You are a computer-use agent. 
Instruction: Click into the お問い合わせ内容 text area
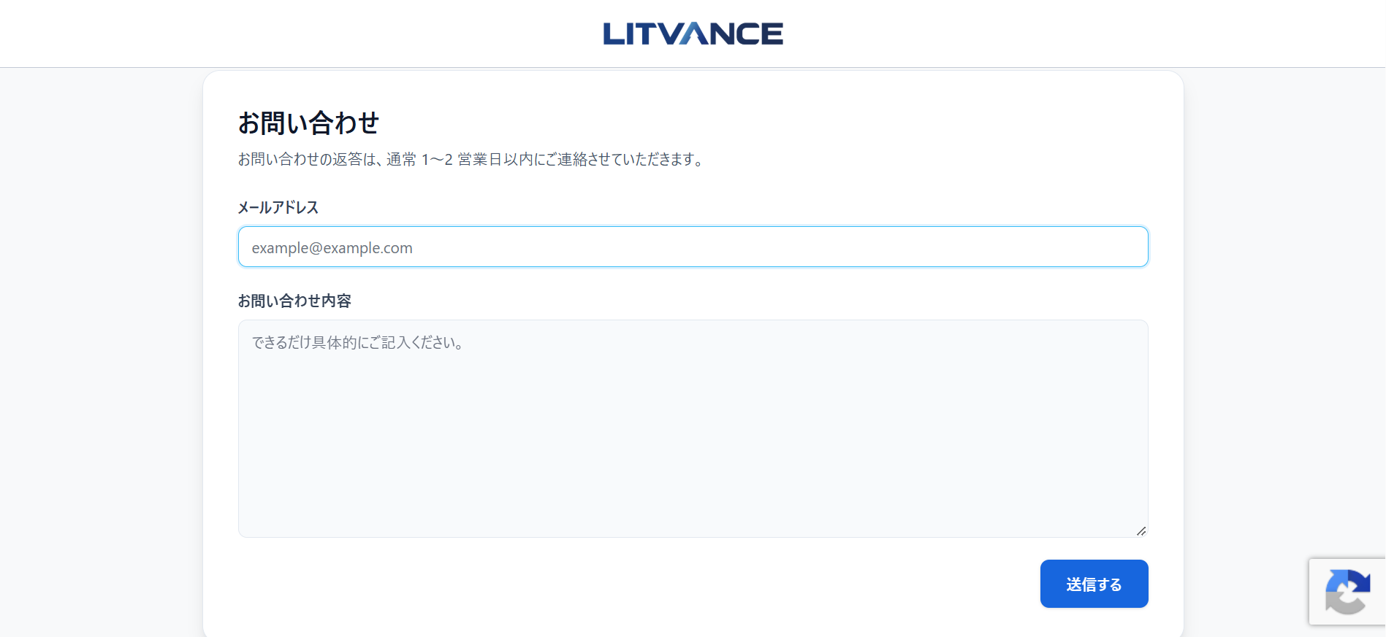pyautogui.click(x=693, y=428)
